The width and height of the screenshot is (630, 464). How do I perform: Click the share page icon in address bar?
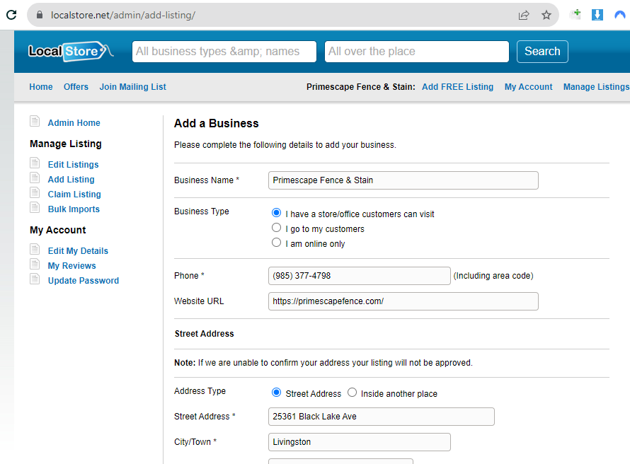pos(524,16)
